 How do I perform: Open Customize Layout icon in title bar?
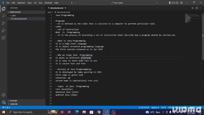pyautogui.click(x=181, y=3)
